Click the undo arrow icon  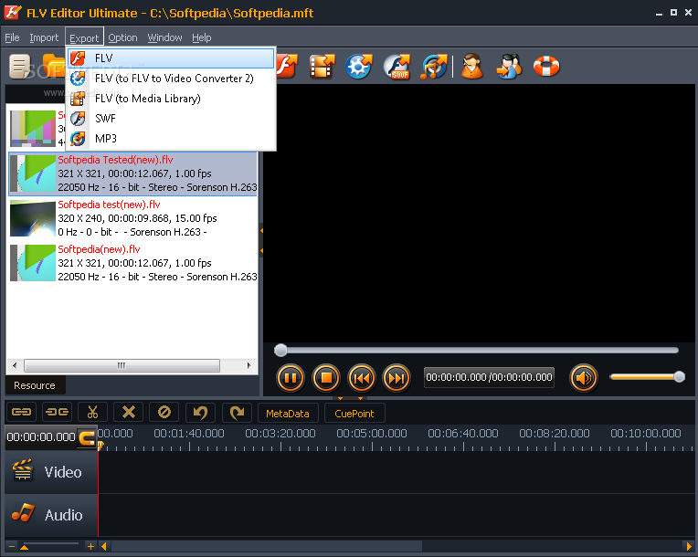(x=200, y=413)
